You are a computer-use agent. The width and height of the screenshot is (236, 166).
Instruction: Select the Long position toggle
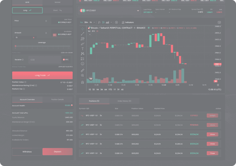(27, 11)
